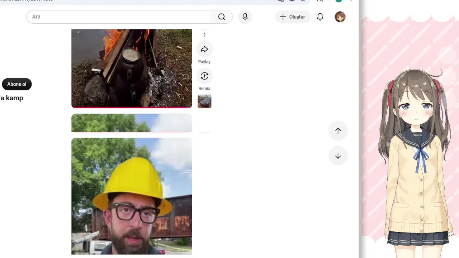The height and width of the screenshot is (258, 459).
Task: Start voice search with the microphone
Action: coord(245,17)
